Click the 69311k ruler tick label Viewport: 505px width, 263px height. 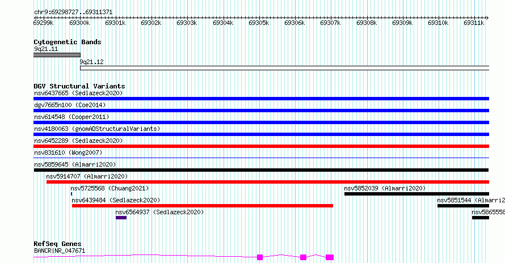coord(474,23)
